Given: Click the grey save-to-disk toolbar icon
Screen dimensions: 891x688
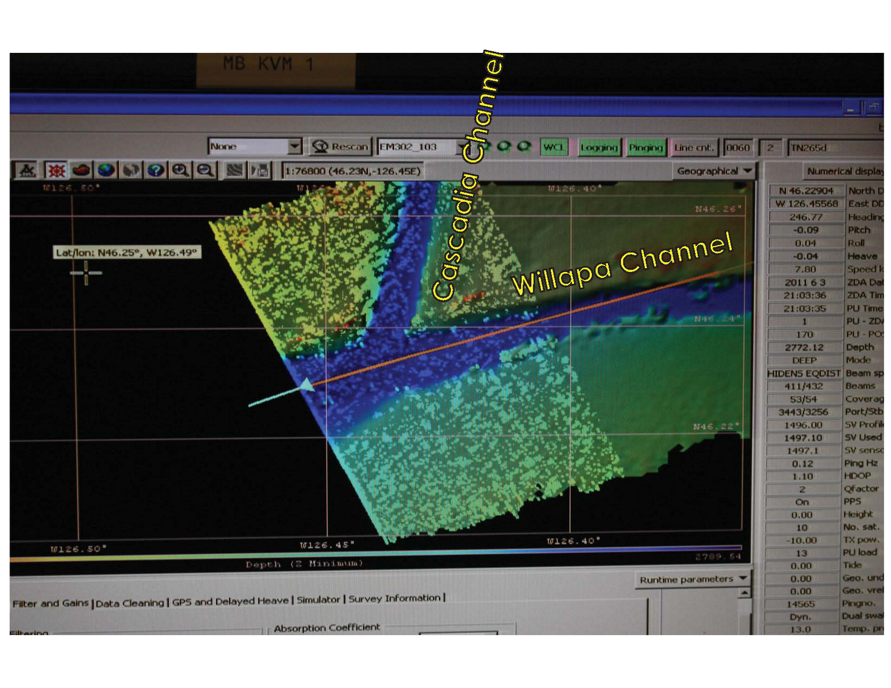Looking at the screenshot, I should click(x=260, y=170).
